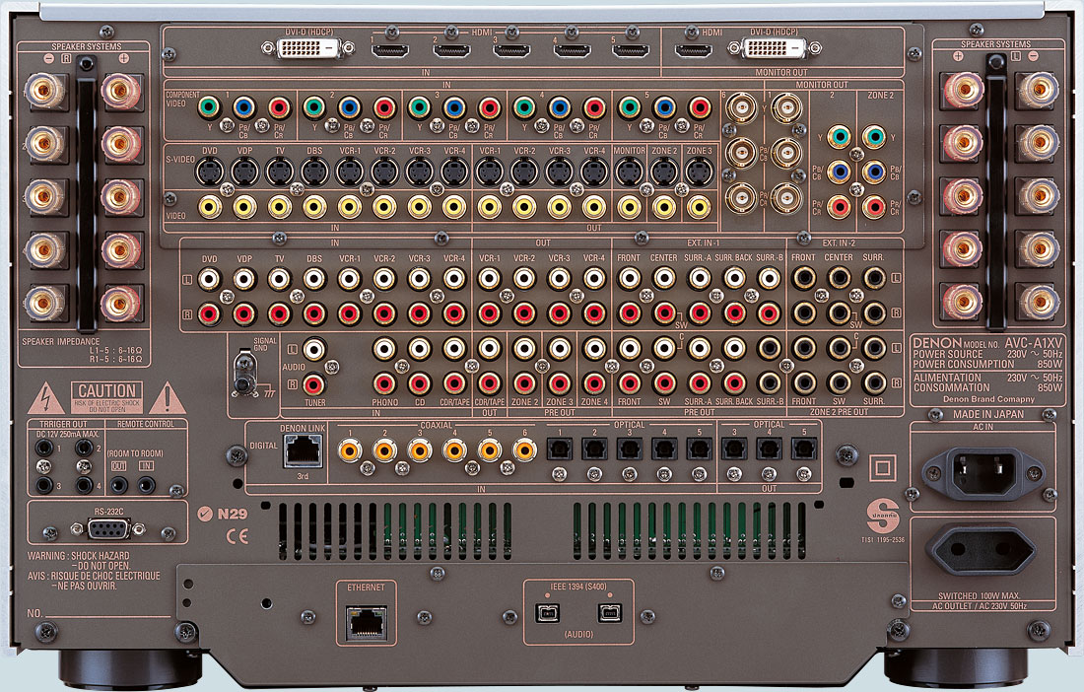
Task: Select coaxial digital input 6
Action: click(x=524, y=450)
